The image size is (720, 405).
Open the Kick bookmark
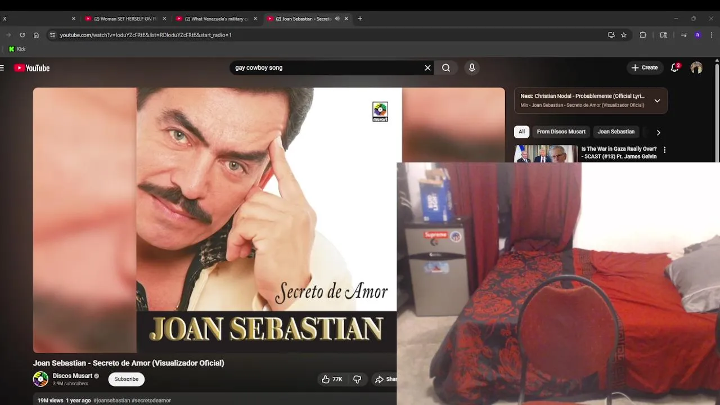pos(17,49)
